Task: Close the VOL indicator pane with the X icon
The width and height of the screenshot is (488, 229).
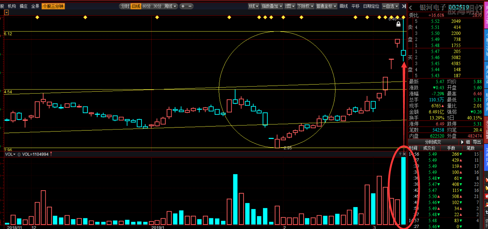Action: 404,154
